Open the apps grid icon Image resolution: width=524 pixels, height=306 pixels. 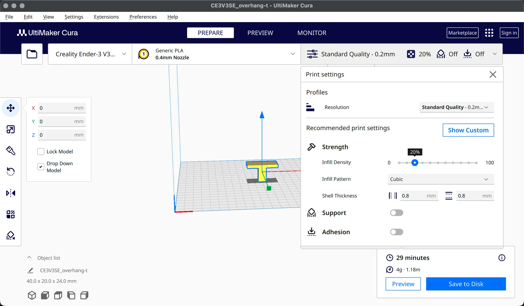pyautogui.click(x=489, y=33)
